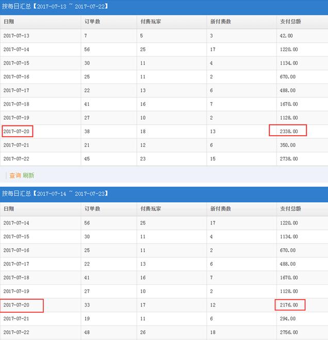Select order count 56 in the 07-13~07-22 table

point(87,50)
